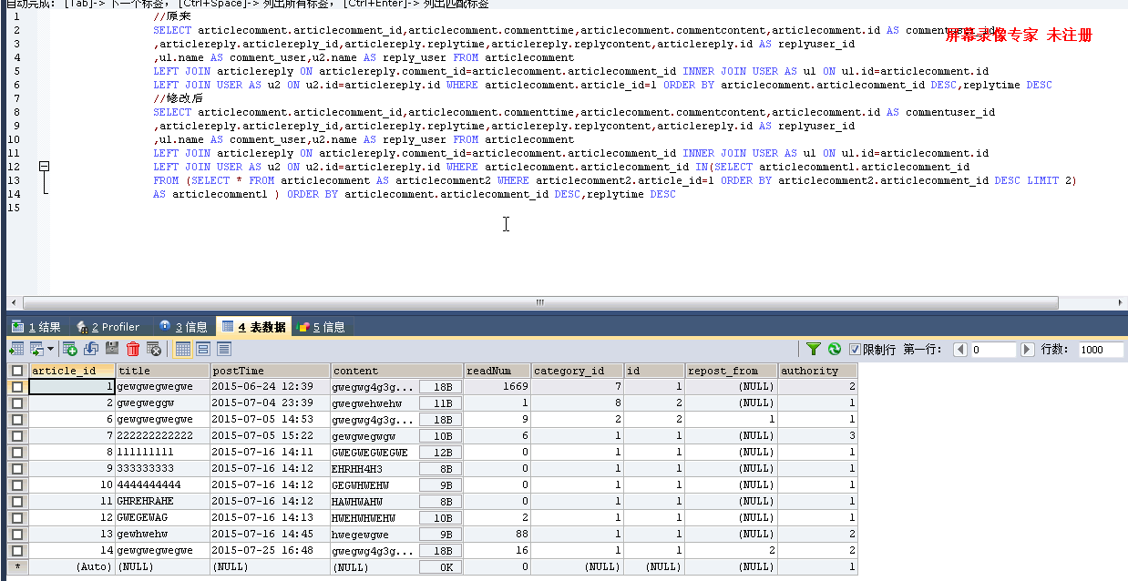1128x581 pixels.
Task: Check the row checkbox for article_id 6
Action: pyautogui.click(x=16, y=419)
